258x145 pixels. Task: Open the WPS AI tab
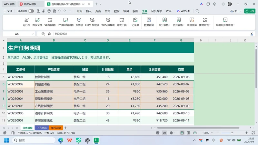pos(184,11)
